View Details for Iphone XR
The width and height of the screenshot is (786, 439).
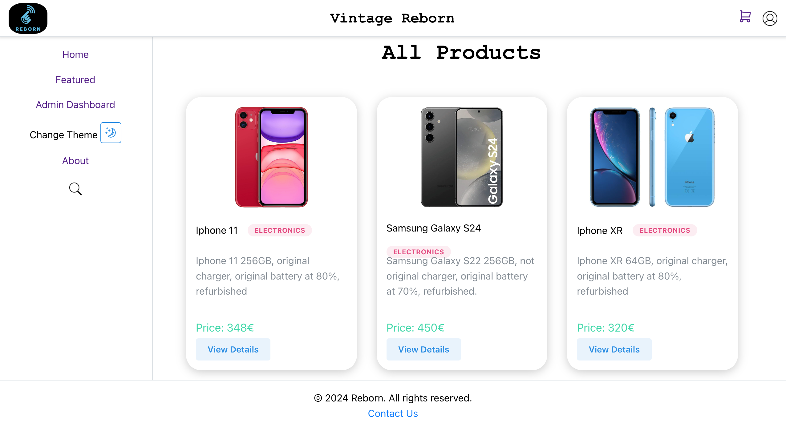pos(614,349)
